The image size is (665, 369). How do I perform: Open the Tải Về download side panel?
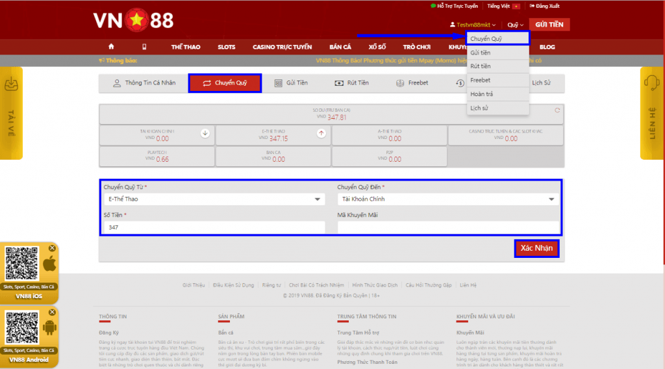point(12,112)
